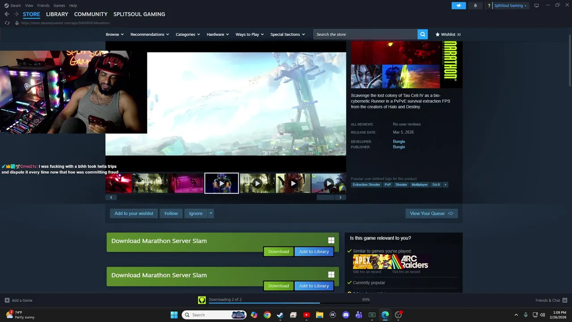Click Add to your wishlist
Image resolution: width=572 pixels, height=322 pixels.
[134, 213]
